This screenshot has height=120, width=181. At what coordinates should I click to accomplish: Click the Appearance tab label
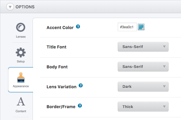tap(21, 86)
